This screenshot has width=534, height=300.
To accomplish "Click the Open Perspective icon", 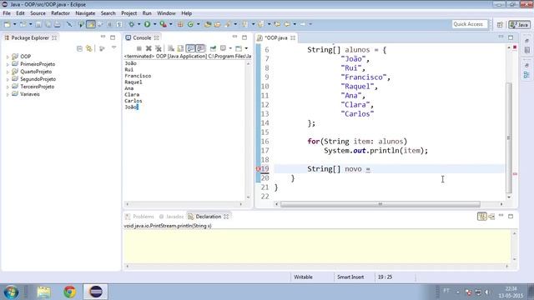I will pyautogui.click(x=500, y=24).
